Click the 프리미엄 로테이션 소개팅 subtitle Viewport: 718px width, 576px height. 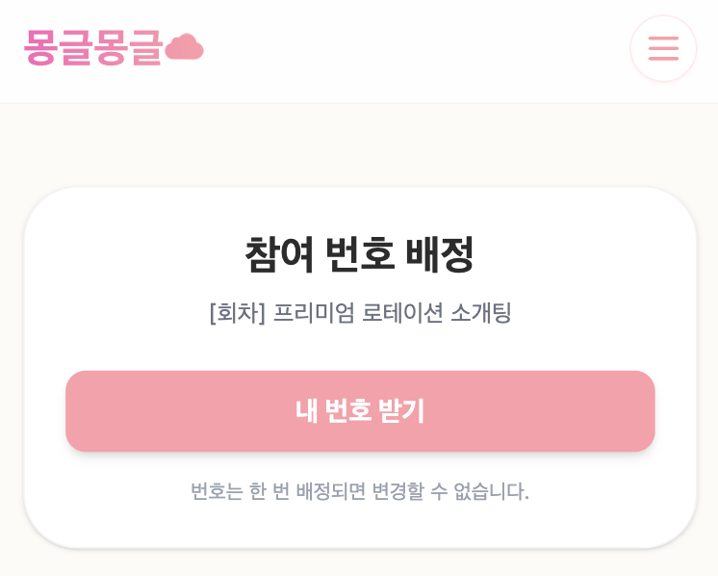[x=392, y=313]
